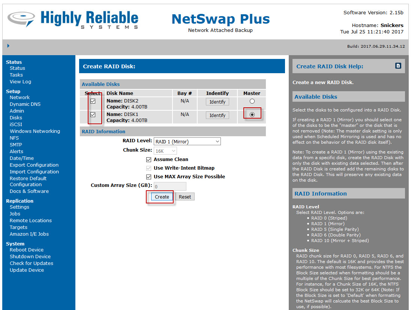This screenshot has width=411, height=310.
Task: Open Remote Locations
Action: pos(31,221)
